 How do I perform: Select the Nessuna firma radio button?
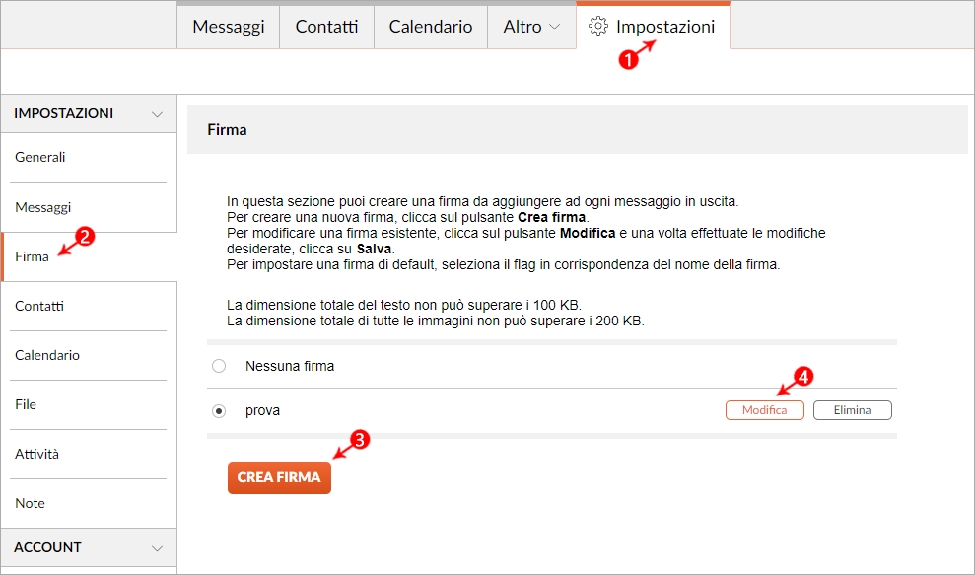coord(219,366)
